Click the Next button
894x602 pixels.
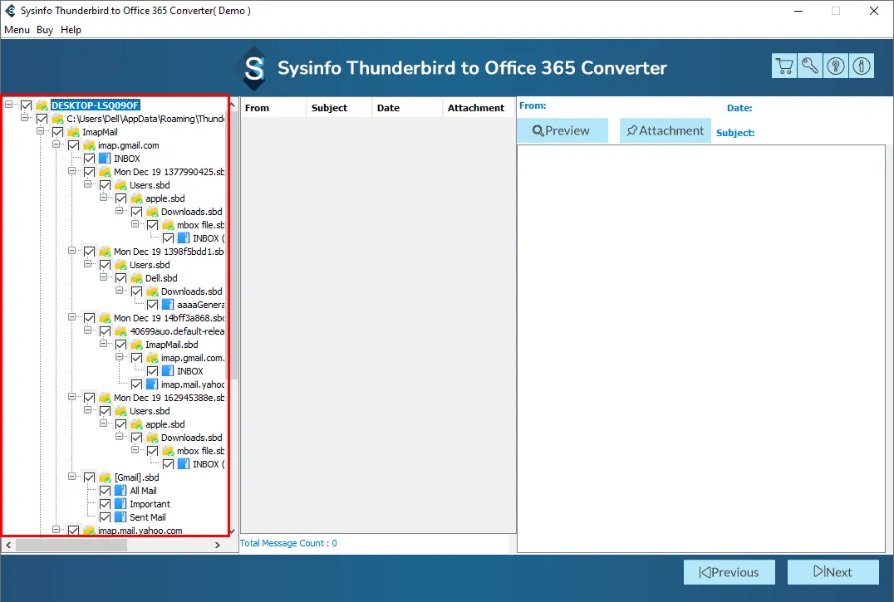coord(833,572)
